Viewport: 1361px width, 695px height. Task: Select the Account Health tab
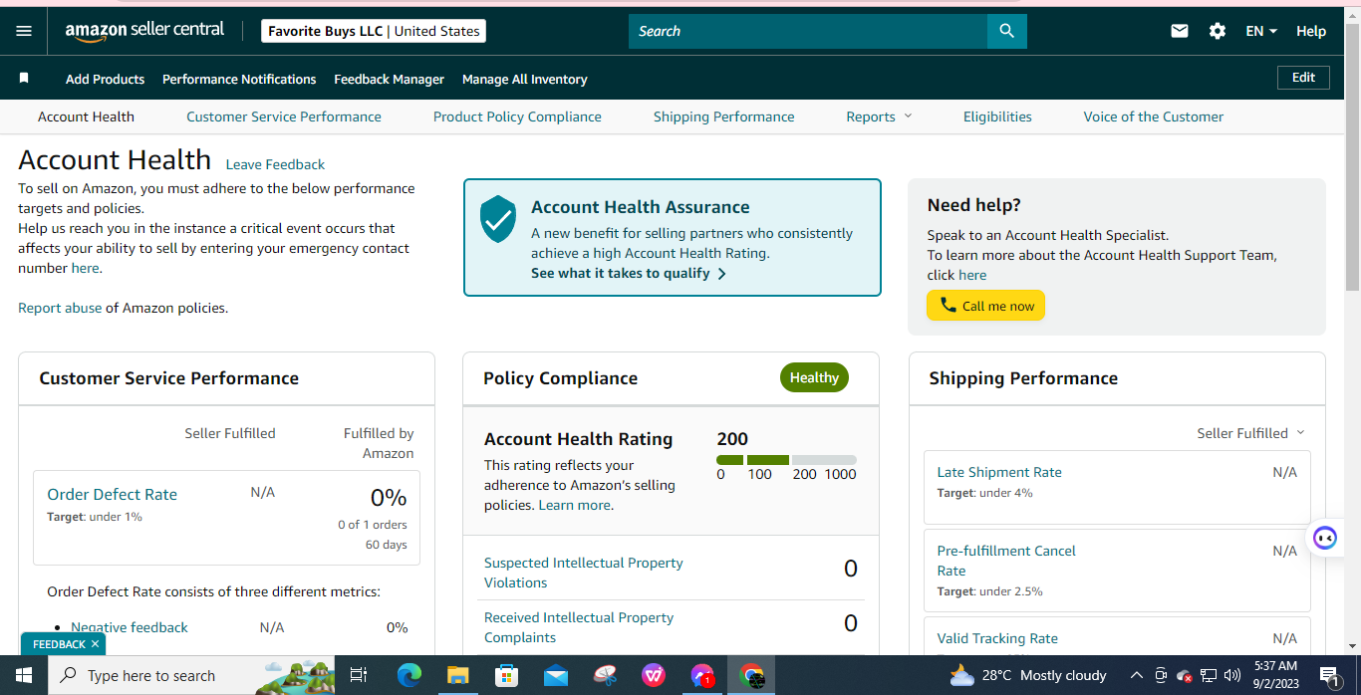[x=86, y=116]
